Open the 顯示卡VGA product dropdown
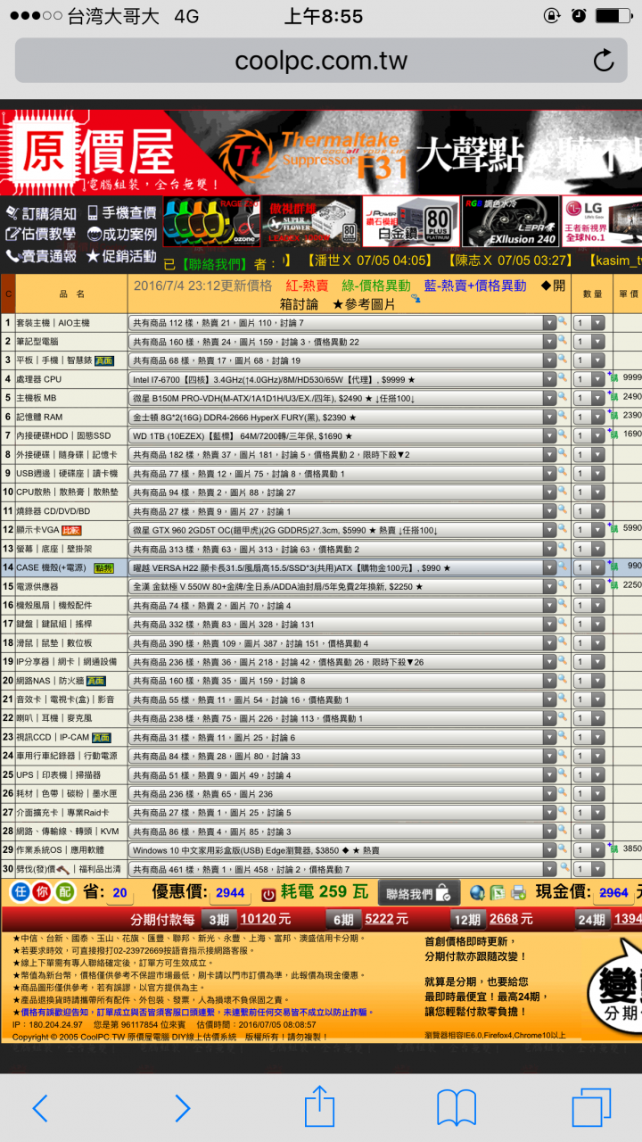 (342, 529)
